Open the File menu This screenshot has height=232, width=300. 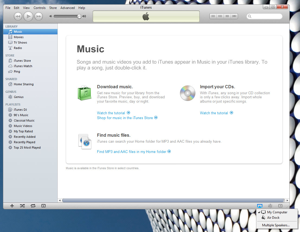click(x=8, y=8)
